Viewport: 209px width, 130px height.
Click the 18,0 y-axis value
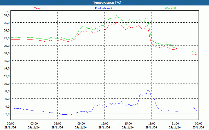(7, 53)
